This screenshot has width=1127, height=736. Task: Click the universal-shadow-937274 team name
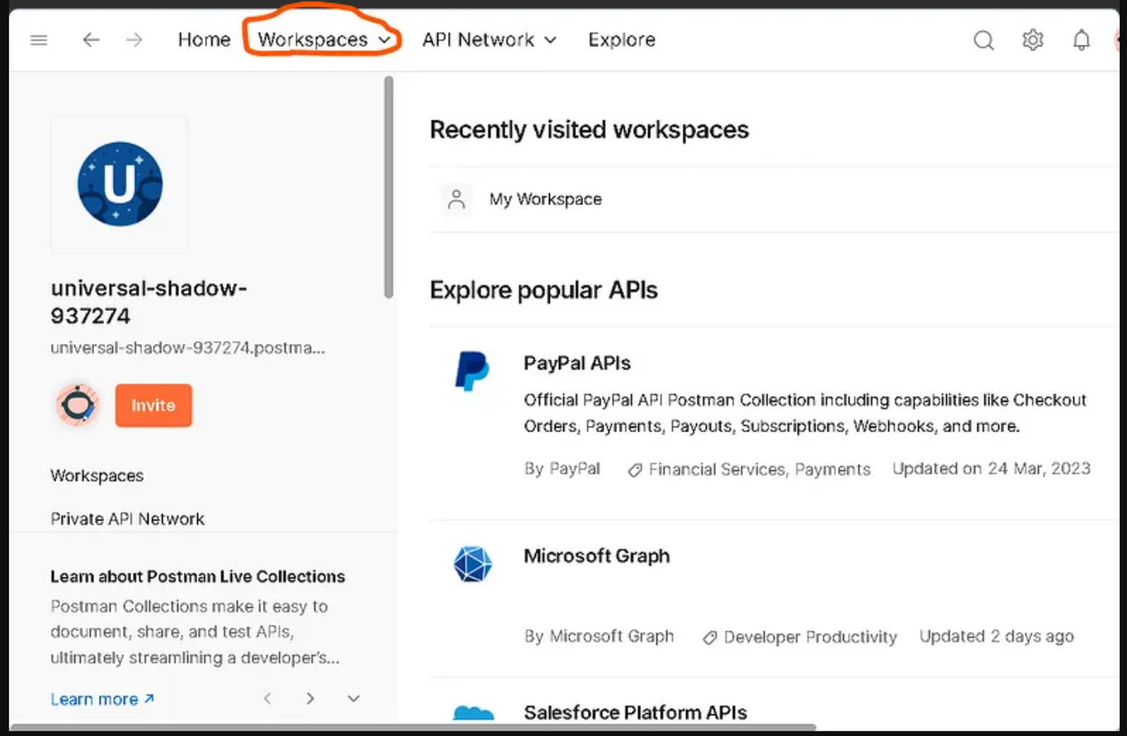point(149,302)
